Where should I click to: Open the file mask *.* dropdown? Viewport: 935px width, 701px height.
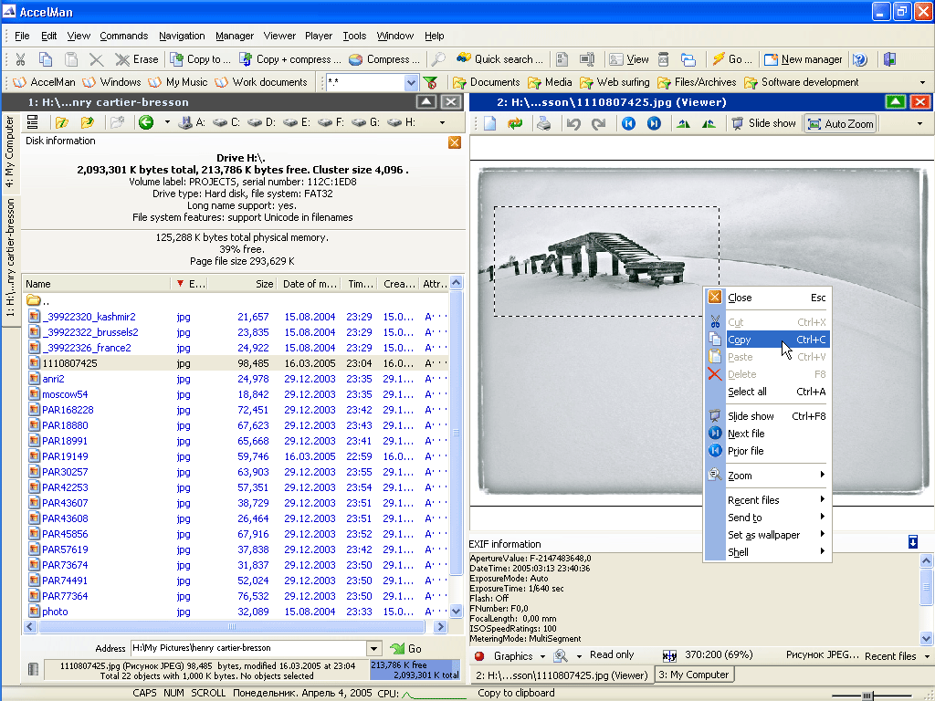[x=411, y=82]
